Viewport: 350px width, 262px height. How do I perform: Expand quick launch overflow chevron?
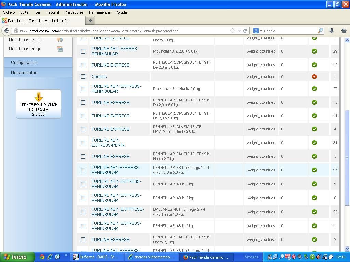point(66,255)
